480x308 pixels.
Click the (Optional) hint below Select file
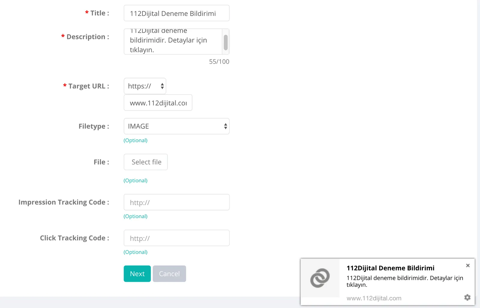(x=136, y=180)
